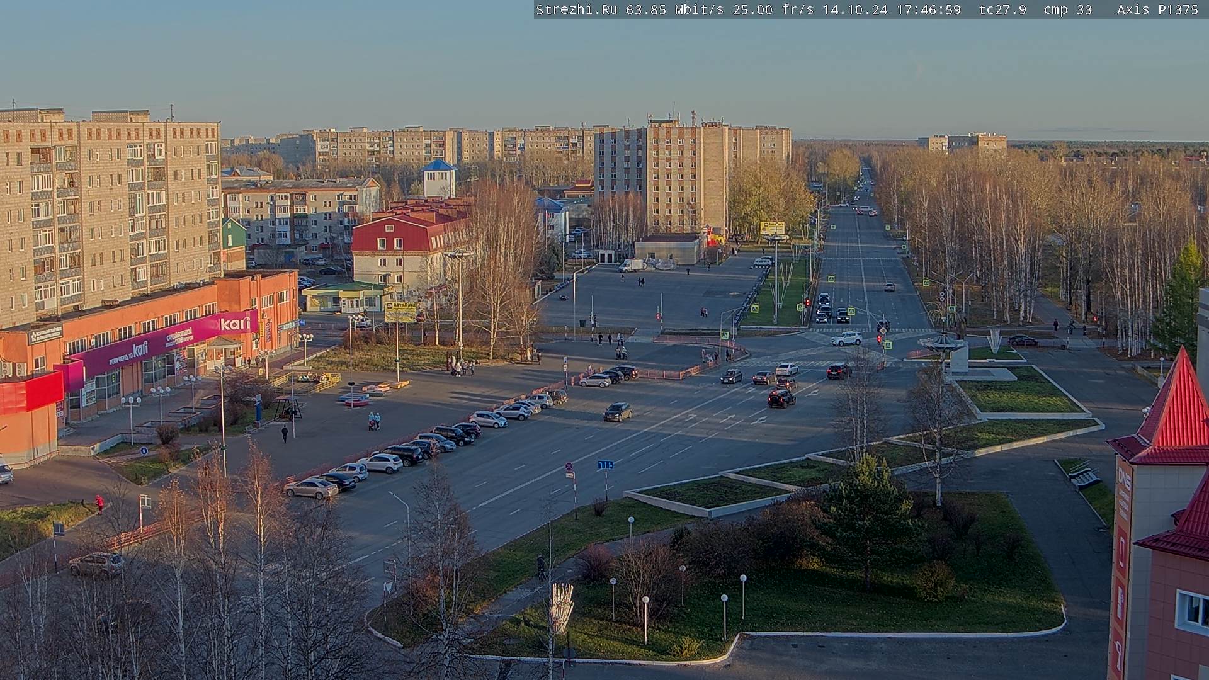Click the 17:46:59 timestamp

click(929, 9)
